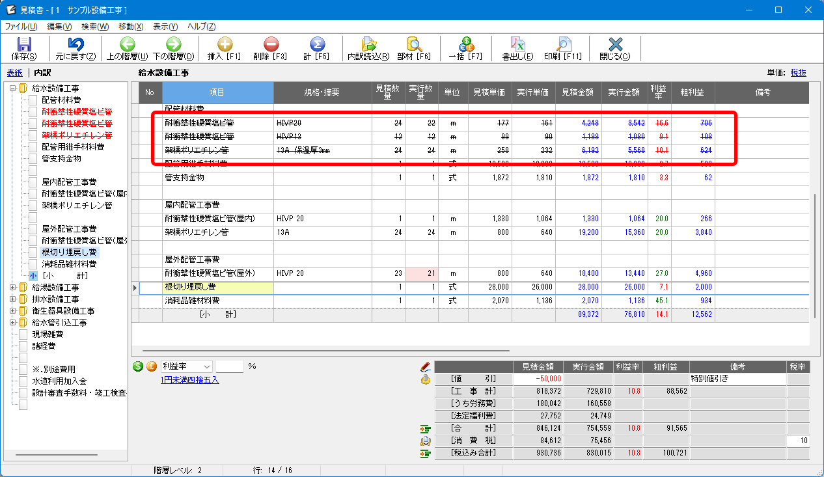
Task: Expand the 排水設備工事 tree node
Action: (x=12, y=299)
